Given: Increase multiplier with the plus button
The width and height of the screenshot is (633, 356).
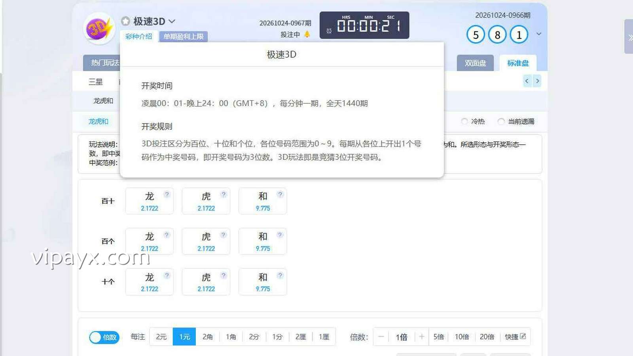Looking at the screenshot, I should point(422,337).
